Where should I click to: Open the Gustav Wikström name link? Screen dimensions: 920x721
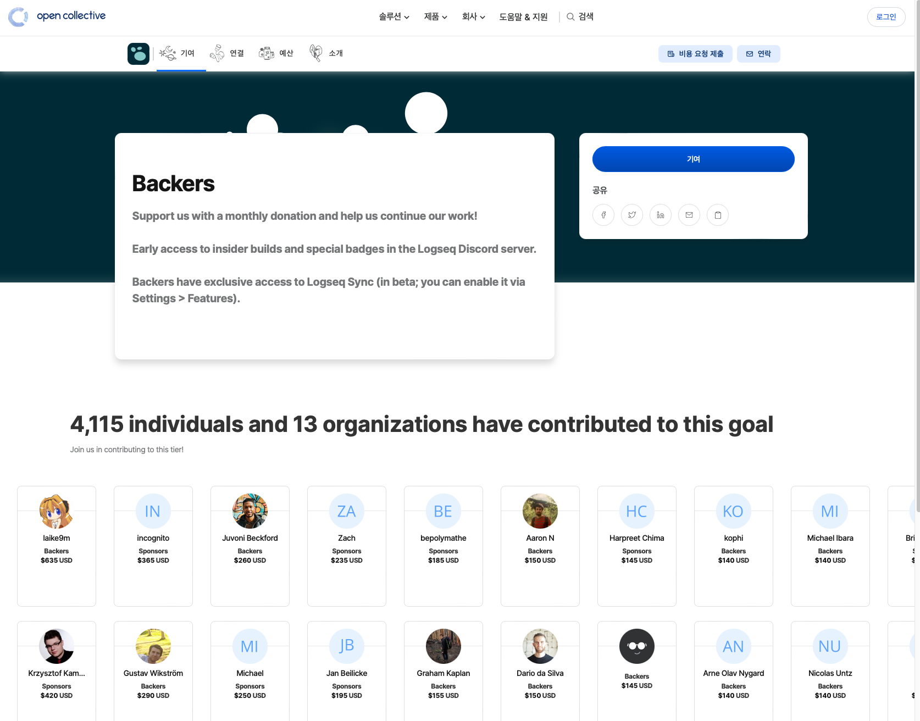tap(153, 673)
